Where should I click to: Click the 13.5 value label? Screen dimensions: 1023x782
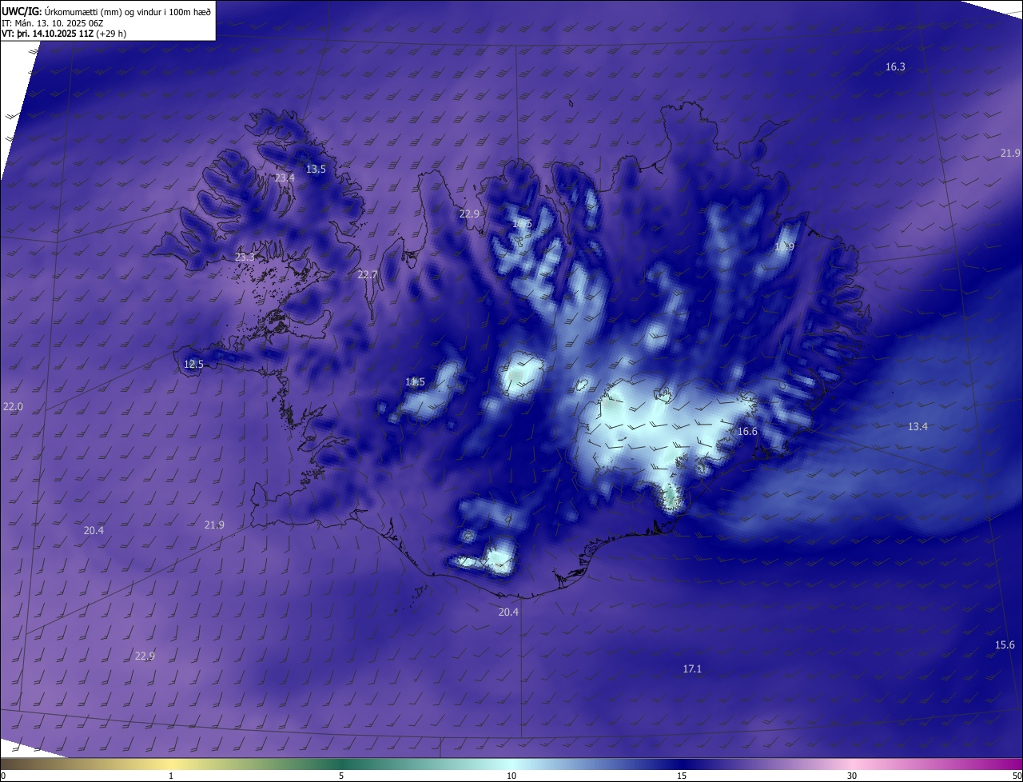(x=316, y=170)
